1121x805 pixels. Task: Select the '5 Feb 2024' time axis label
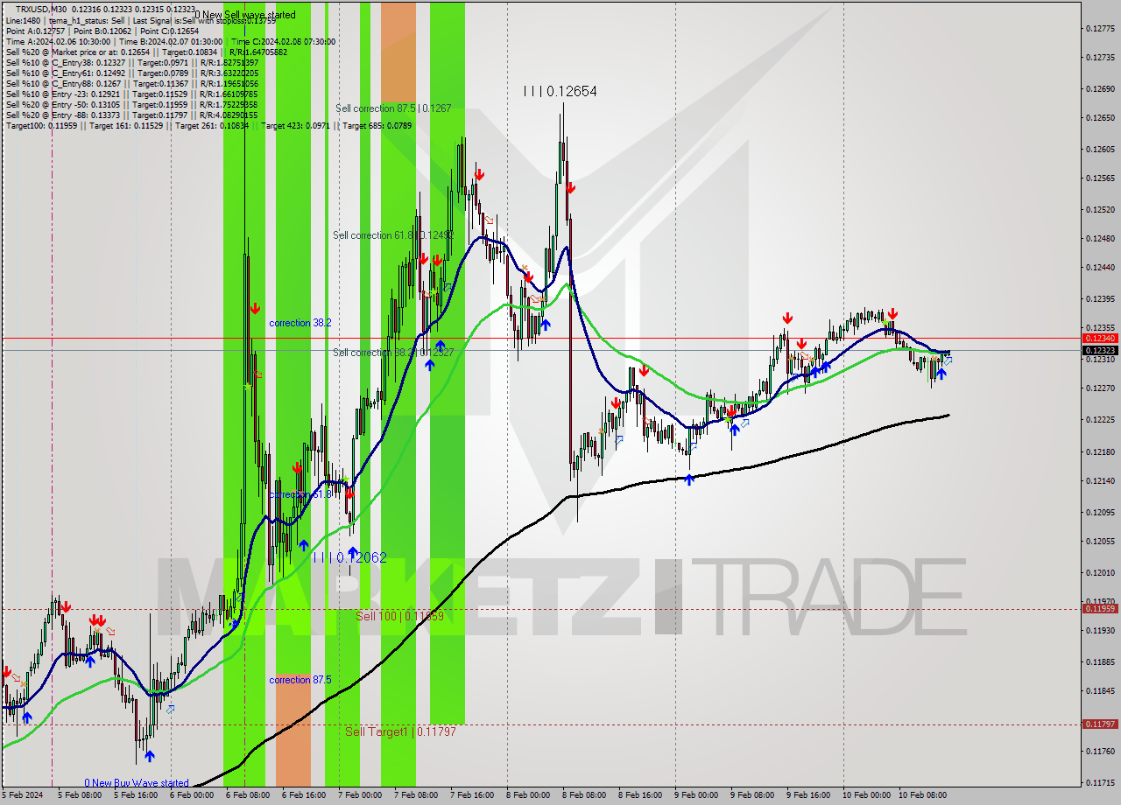[24, 795]
